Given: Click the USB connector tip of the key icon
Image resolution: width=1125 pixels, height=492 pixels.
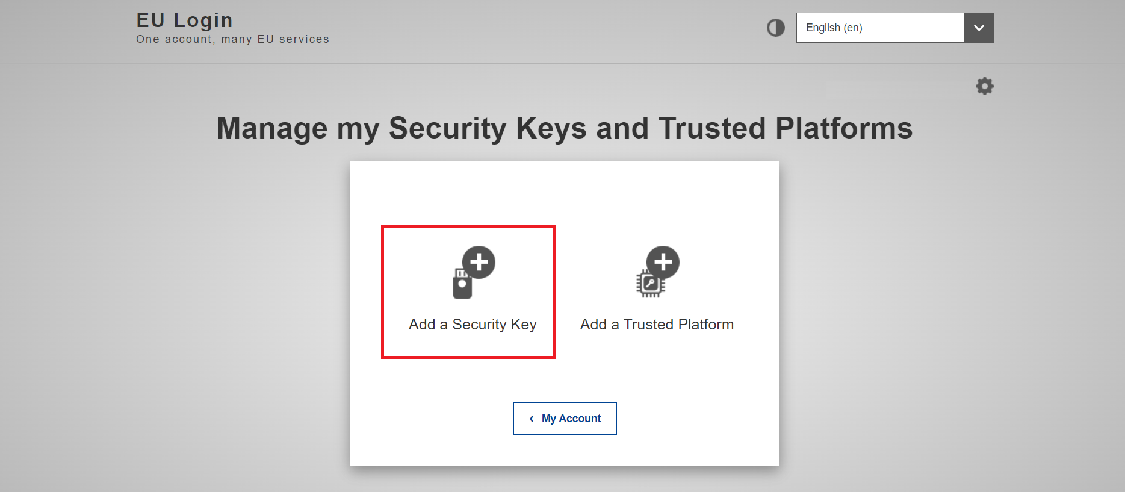Looking at the screenshot, I should pyautogui.click(x=462, y=273).
